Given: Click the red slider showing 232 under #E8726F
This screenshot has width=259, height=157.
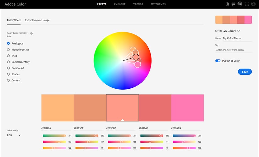Looking at the screenshot, I should [152, 136].
